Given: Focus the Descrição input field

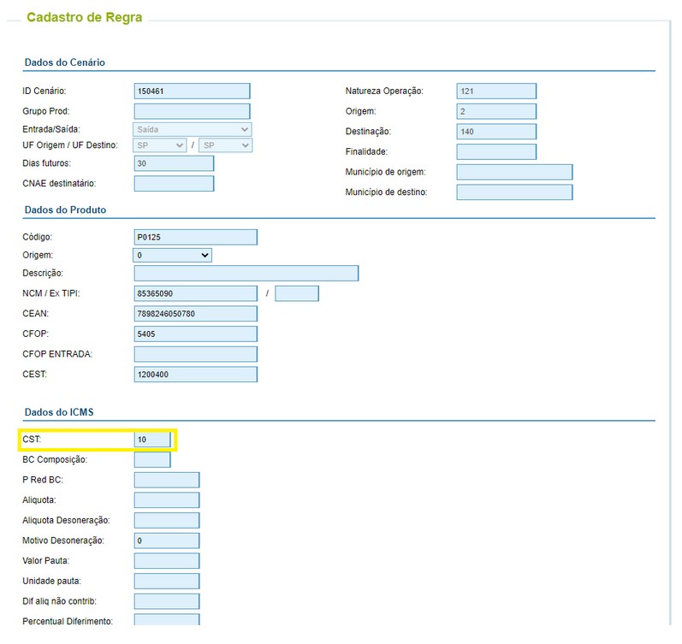Looking at the screenshot, I should point(246,274).
